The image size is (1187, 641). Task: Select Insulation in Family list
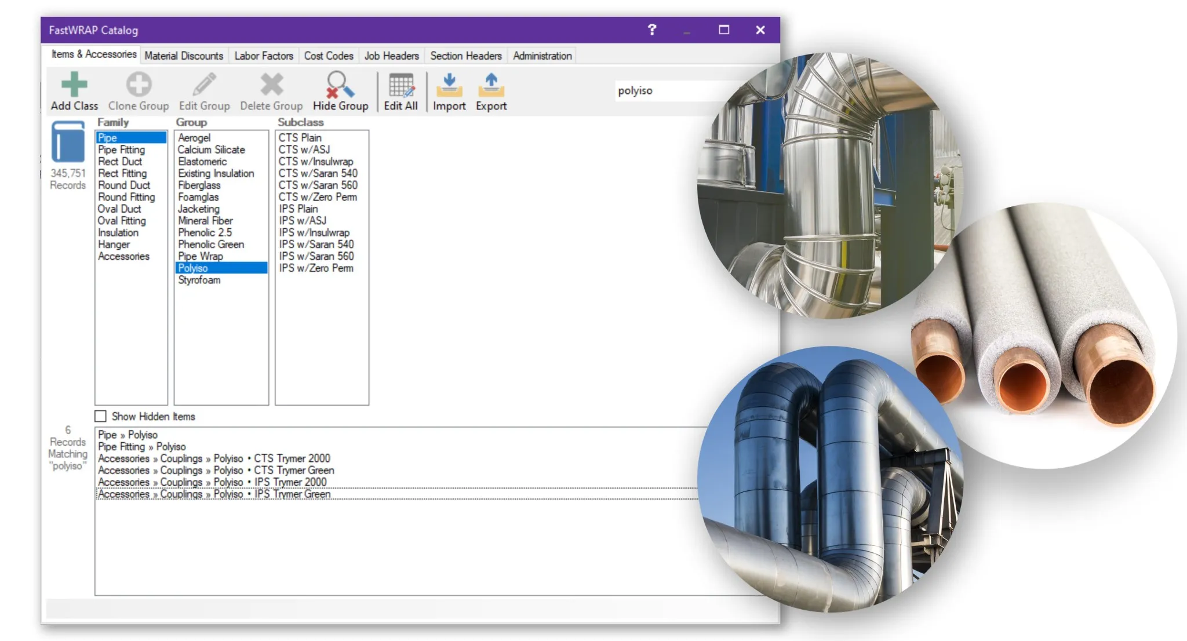(132, 232)
